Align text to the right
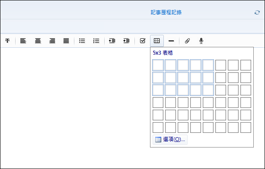Viewport: 265px width, 169px height. click(x=52, y=41)
